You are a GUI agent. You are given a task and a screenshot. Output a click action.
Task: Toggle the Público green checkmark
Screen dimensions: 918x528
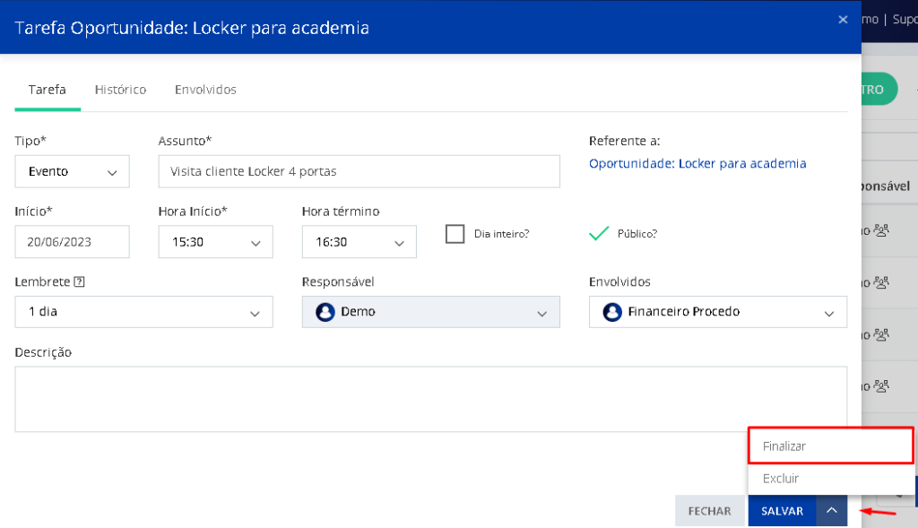pyautogui.click(x=599, y=234)
